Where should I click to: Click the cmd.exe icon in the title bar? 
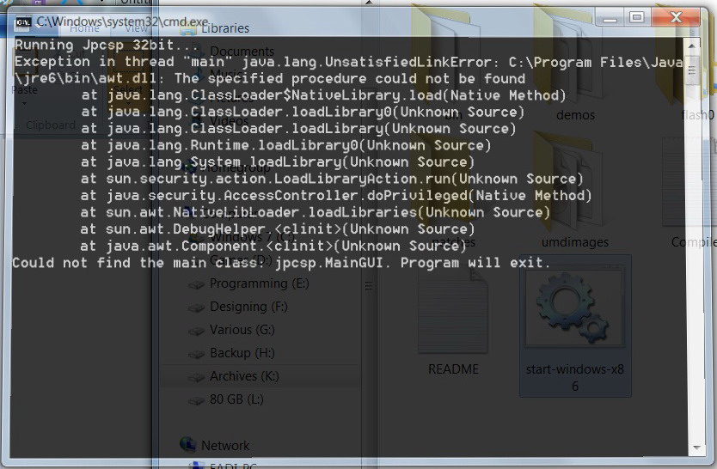click(21, 20)
